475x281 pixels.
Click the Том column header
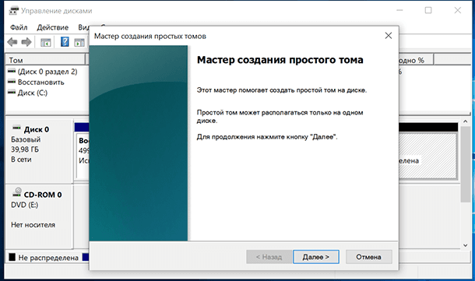[x=45, y=60]
